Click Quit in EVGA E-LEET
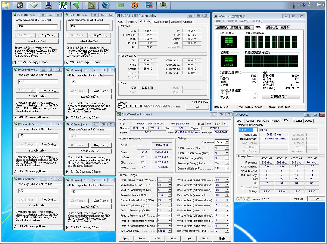The height and width of the screenshot is (244, 327). (x=197, y=107)
